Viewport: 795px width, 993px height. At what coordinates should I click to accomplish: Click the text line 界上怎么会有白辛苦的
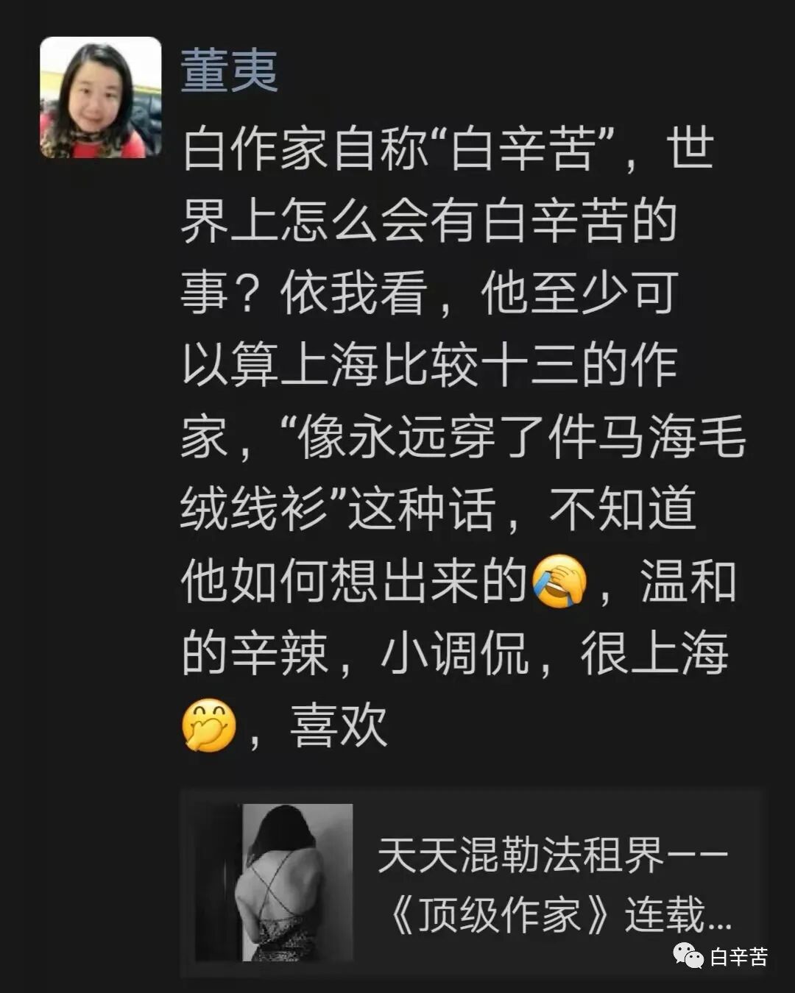click(429, 221)
